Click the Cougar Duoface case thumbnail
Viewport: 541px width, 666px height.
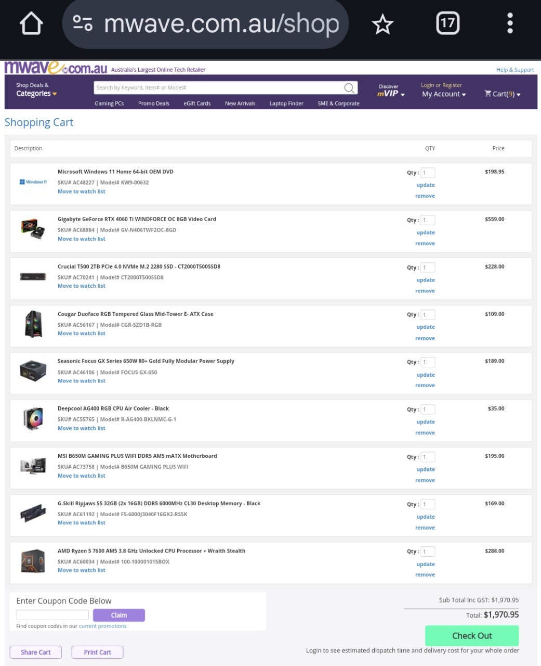33,324
